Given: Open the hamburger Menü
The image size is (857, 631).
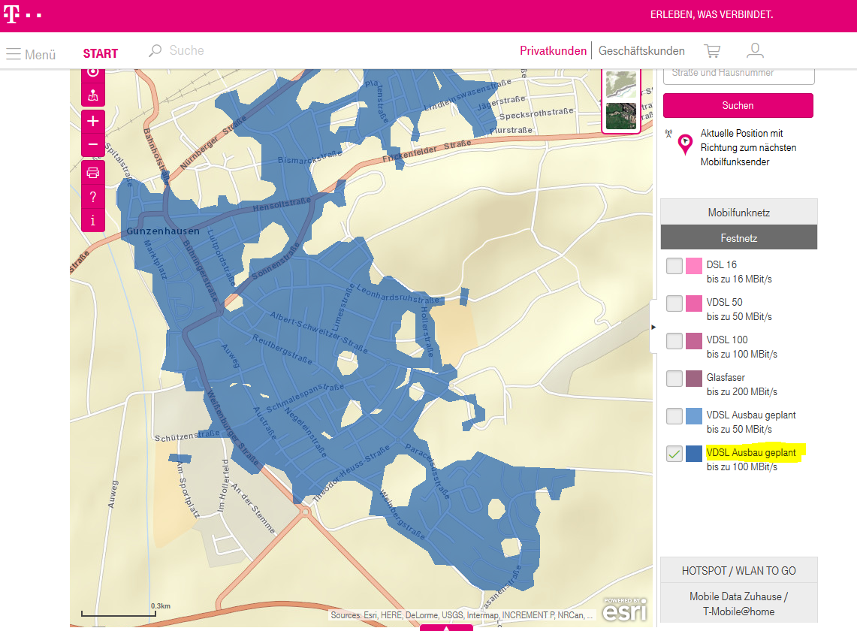Looking at the screenshot, I should click(31, 54).
